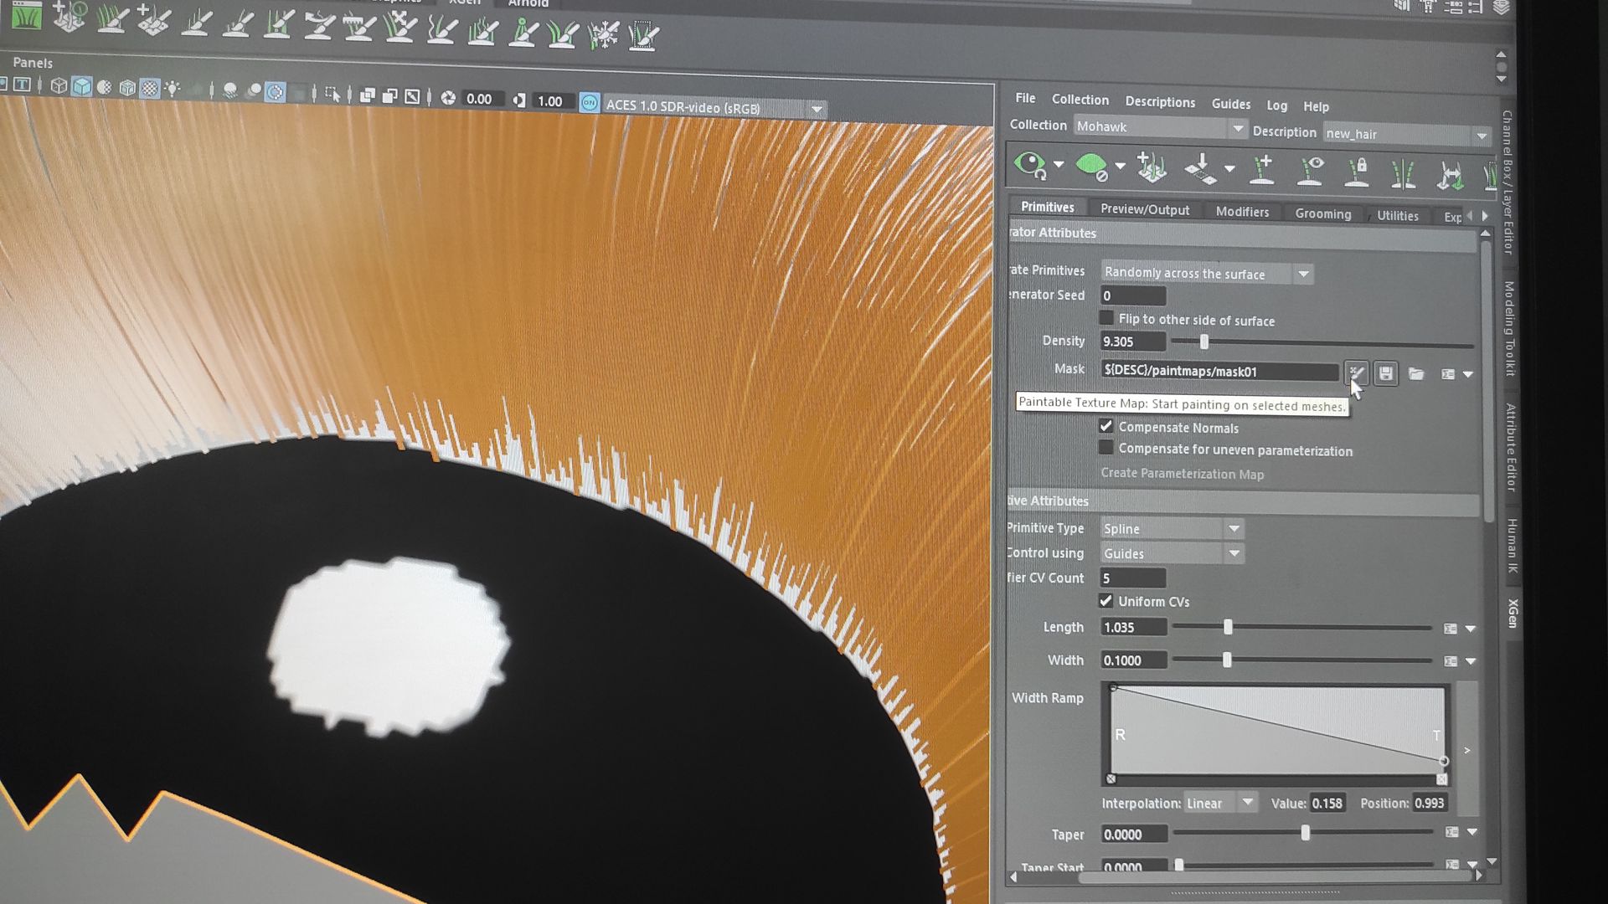Click the lock guides icon
Image resolution: width=1608 pixels, height=904 pixels.
click(x=1357, y=172)
